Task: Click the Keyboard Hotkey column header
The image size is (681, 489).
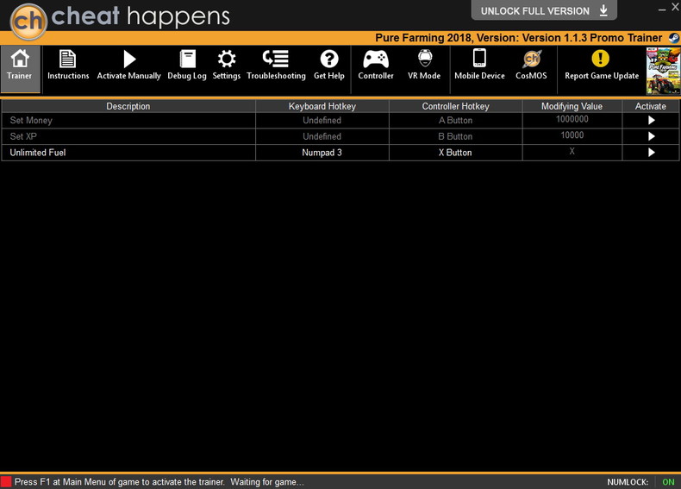Action: tap(322, 106)
